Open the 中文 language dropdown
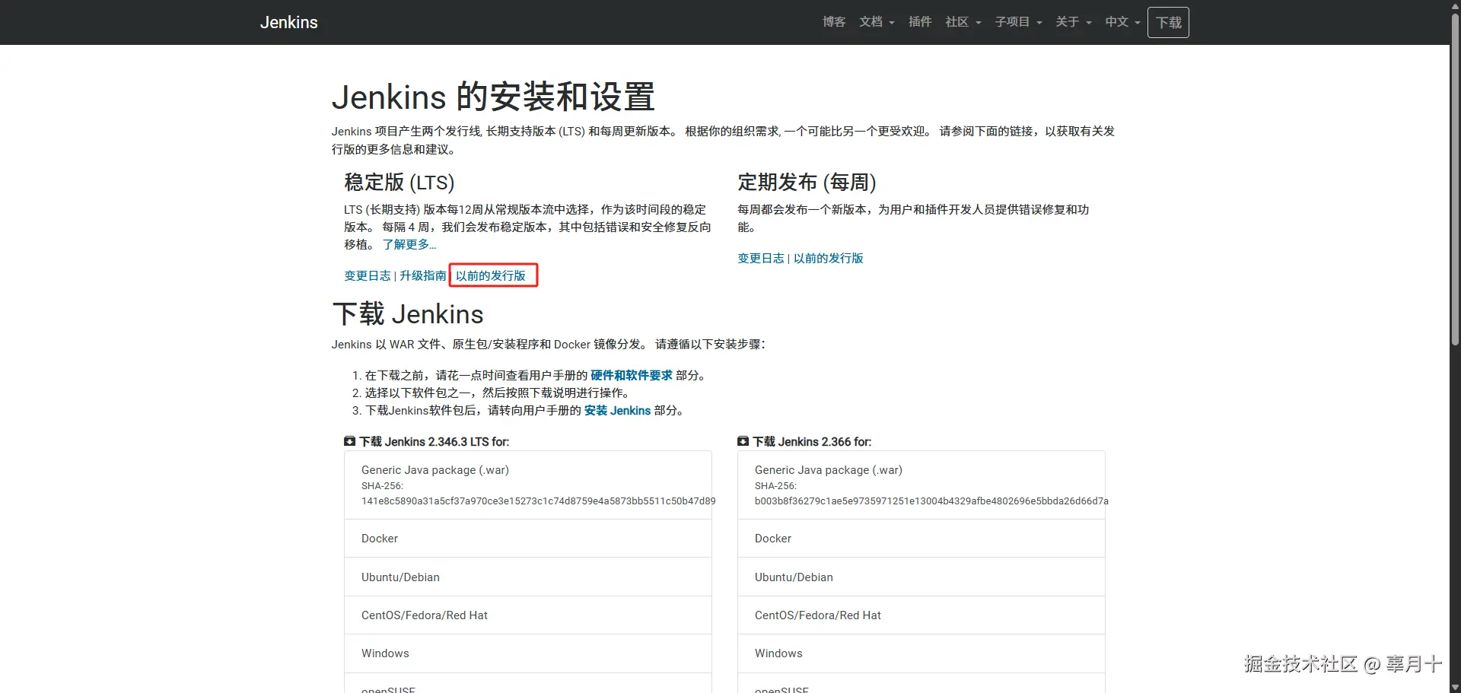The width and height of the screenshot is (1461, 693). coord(1123,22)
